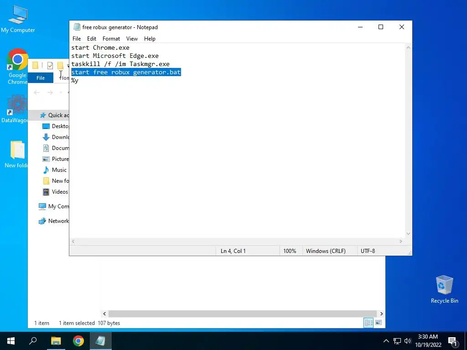Click the Videos film icon in sidebar
Screen dimensions: 467x350
46,192
